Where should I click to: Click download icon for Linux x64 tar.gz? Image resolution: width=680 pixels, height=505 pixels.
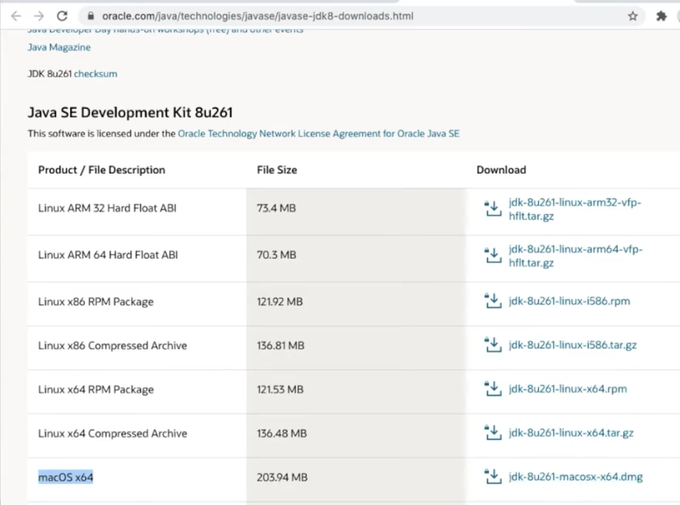tap(492, 432)
